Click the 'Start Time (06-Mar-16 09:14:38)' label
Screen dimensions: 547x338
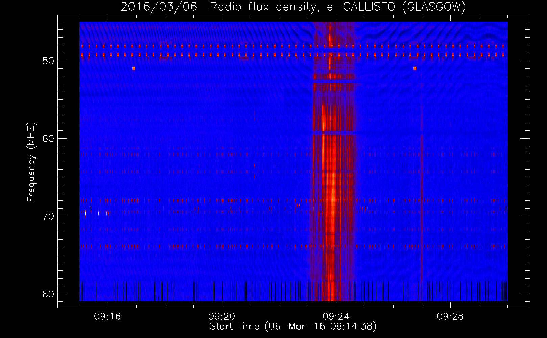coord(293,327)
